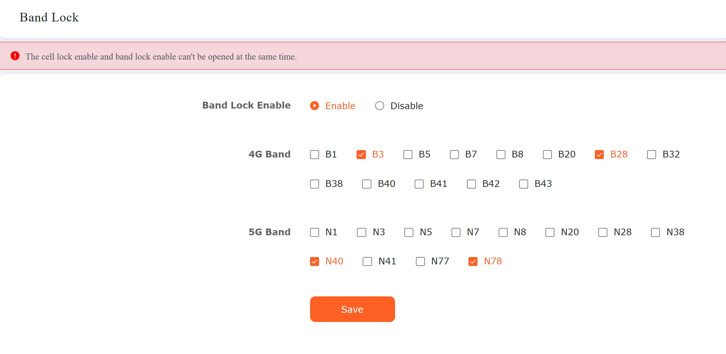Click the Band Lock page heading
Image resolution: width=726 pixels, height=354 pixels.
pos(49,17)
